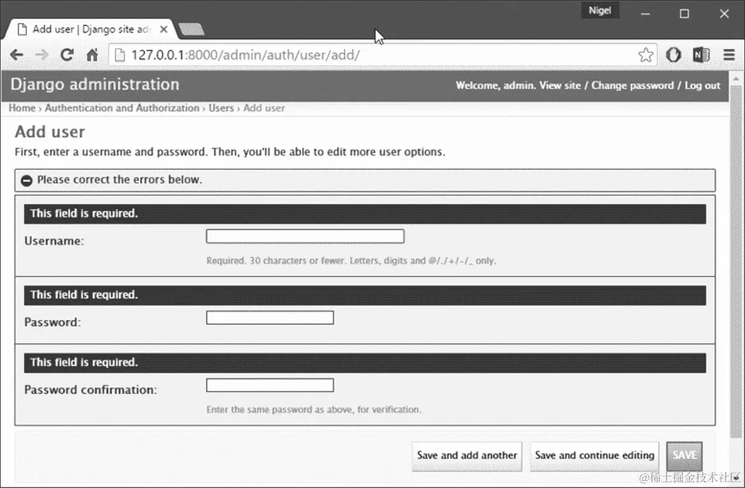Click 'Enter the same password as above' help text
This screenshot has height=488, width=745.
tap(314, 409)
